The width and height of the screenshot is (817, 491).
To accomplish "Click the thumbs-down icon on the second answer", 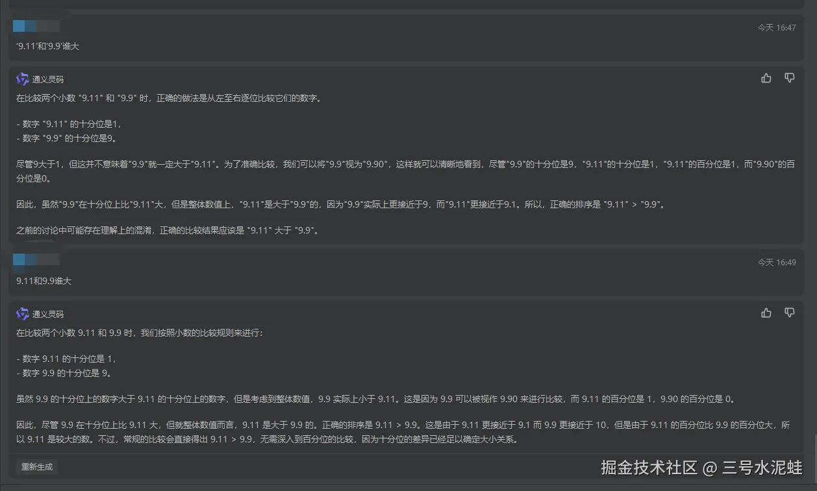I will tap(789, 313).
